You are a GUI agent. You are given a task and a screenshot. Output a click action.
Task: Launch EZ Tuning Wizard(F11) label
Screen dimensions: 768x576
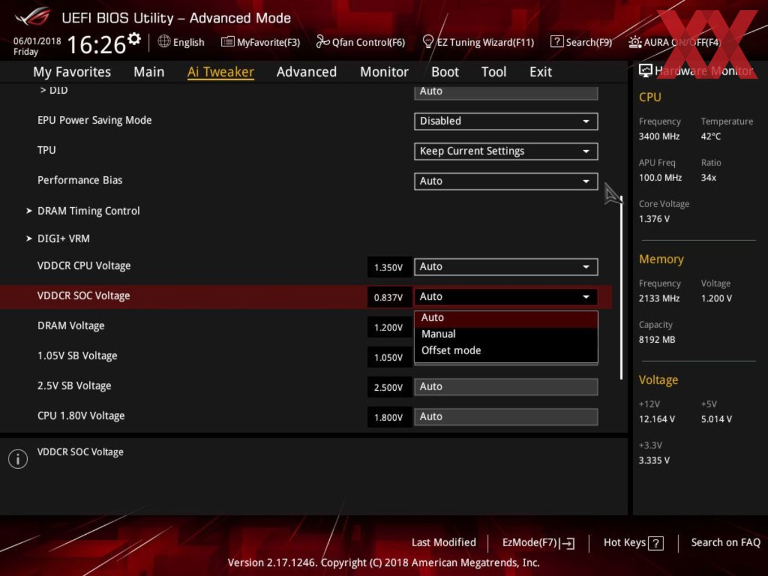tap(485, 42)
